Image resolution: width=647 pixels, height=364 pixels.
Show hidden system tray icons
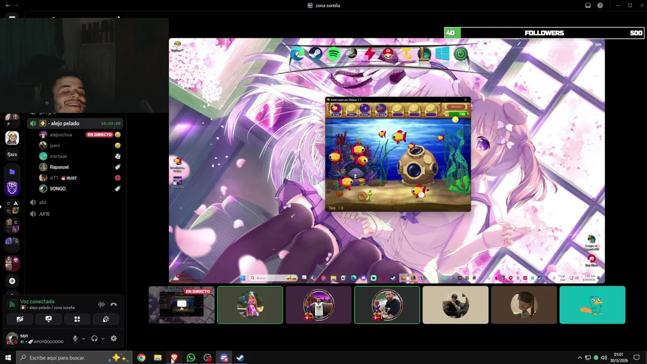pos(580,358)
